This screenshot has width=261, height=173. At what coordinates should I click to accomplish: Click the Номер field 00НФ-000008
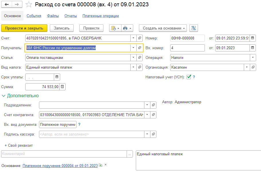pos(187,38)
